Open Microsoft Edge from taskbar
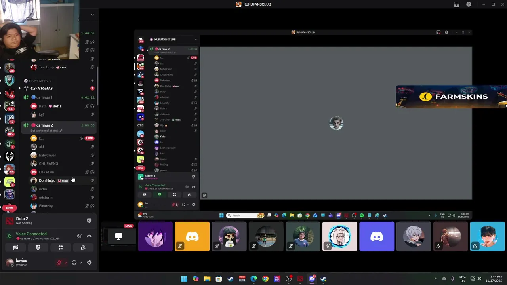 point(253,279)
